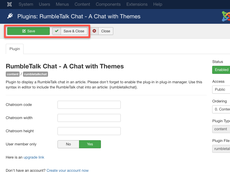
Task: Click the red X icon beside Close
Action: pyautogui.click(x=94, y=31)
